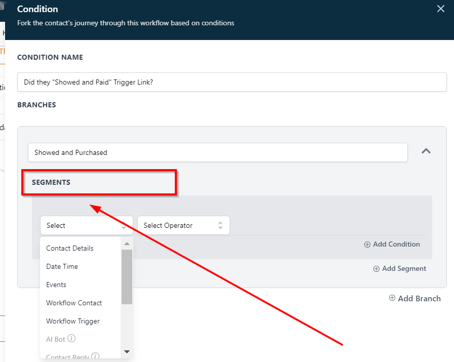Pick Workflow Trigger from the dropdown list
Viewport: 454px width, 362px height.
[73, 321]
